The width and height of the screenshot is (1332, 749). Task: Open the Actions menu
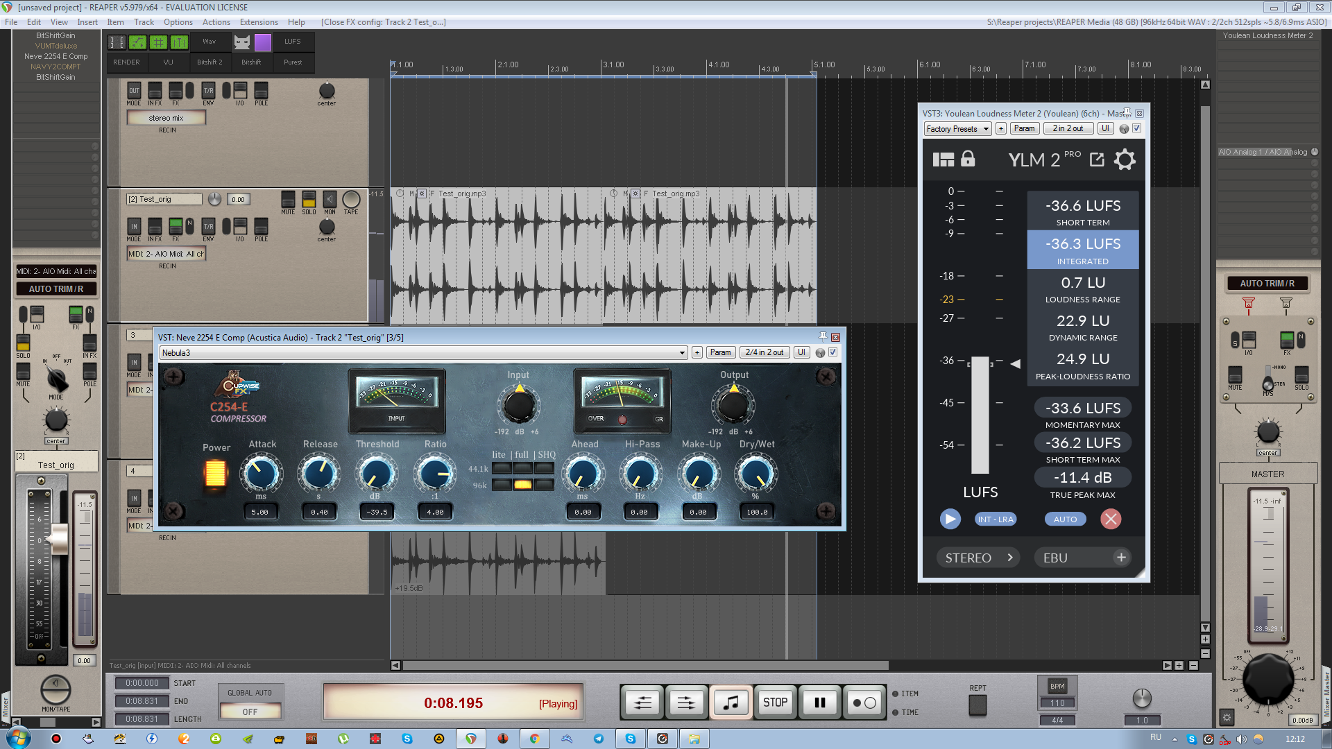[216, 22]
